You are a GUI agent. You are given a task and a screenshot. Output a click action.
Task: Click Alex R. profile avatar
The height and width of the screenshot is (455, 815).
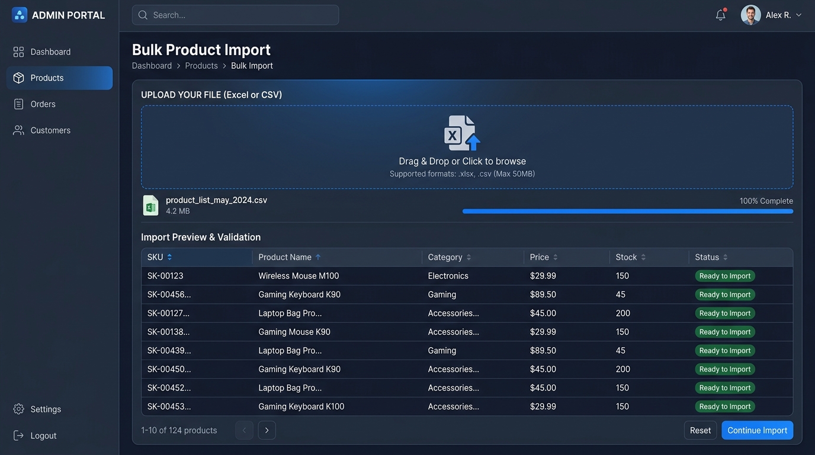(750, 15)
